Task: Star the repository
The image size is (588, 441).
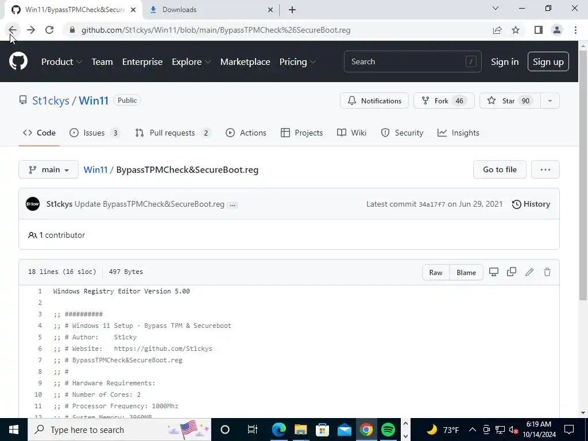Action: [x=510, y=101]
